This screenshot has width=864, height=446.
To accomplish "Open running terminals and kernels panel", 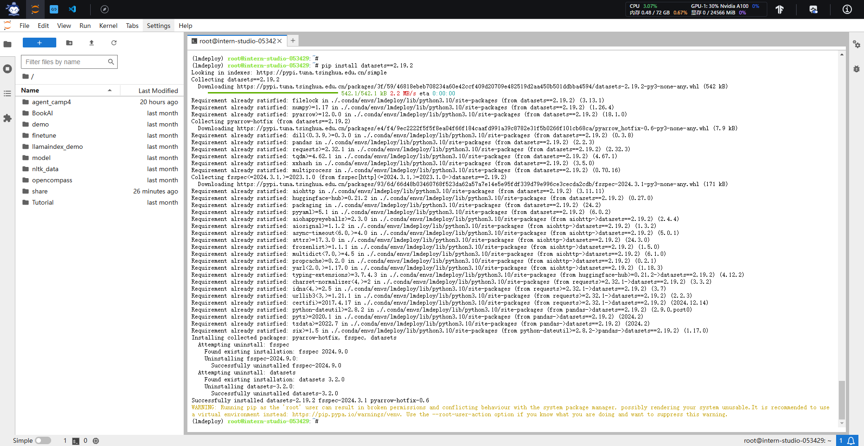I will click(x=7, y=69).
